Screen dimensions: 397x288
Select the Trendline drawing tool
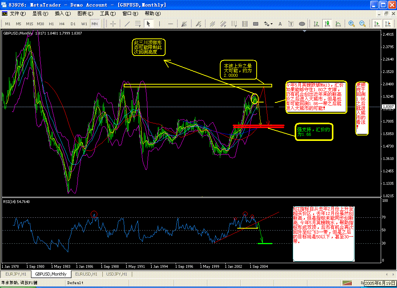[x=127, y=24]
